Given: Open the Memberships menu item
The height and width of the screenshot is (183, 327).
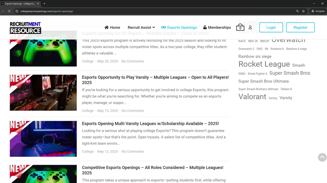Looking at the screenshot, I should [x=220, y=27].
